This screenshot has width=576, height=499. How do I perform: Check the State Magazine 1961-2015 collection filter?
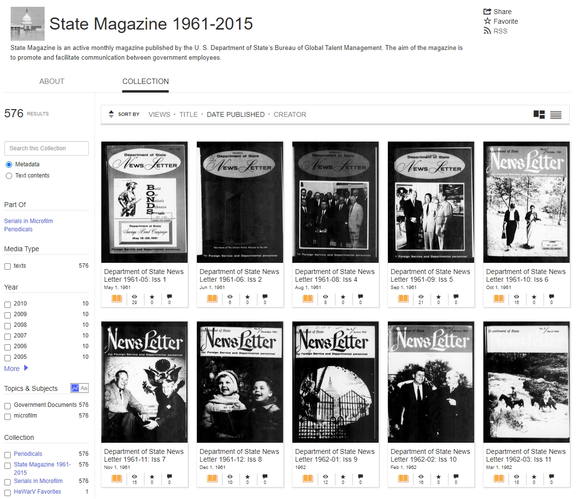[x=7, y=466]
